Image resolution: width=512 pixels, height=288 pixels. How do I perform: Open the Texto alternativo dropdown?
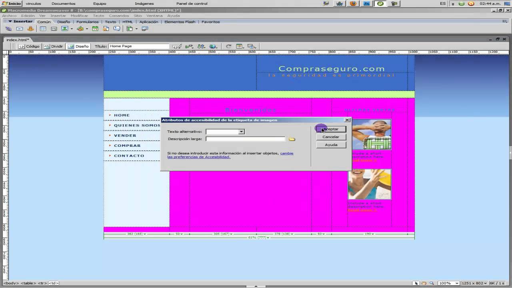tap(241, 132)
